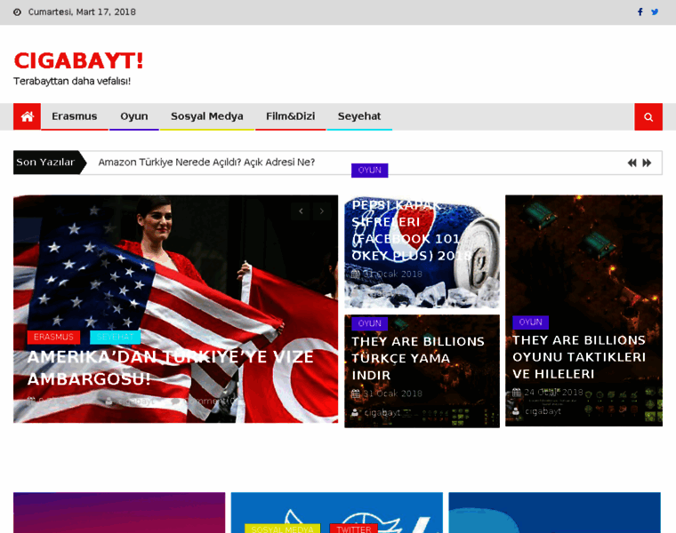Click the TWITTER category tag
The image size is (676, 533).
point(353,529)
